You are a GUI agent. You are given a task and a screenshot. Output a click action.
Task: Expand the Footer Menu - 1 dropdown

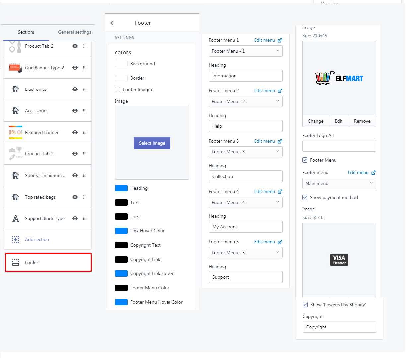pyautogui.click(x=245, y=51)
